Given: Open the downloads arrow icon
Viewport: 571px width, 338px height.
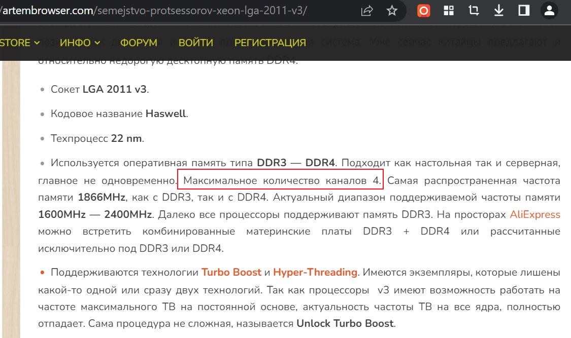Looking at the screenshot, I should 498,11.
